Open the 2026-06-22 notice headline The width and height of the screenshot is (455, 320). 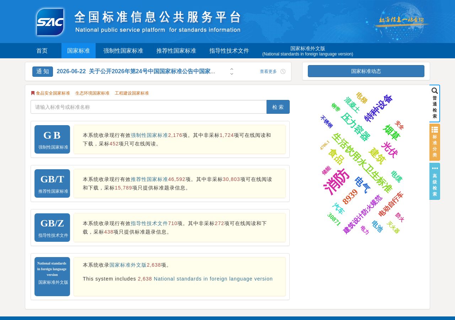coord(136,71)
